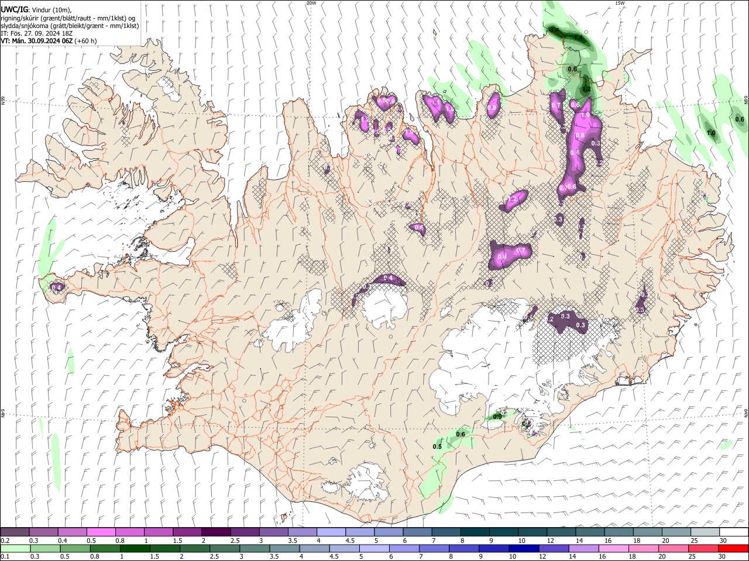Click the pink 18 swatch in bottom legend row

pos(643,548)
